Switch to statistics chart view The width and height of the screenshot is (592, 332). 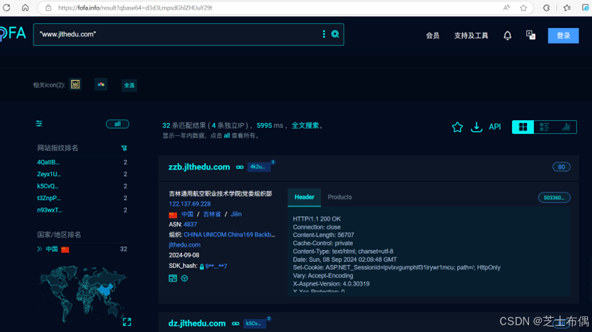565,127
